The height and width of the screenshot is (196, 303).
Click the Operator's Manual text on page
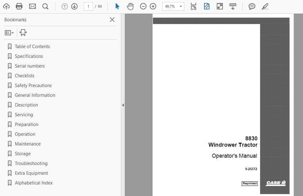click(234, 156)
